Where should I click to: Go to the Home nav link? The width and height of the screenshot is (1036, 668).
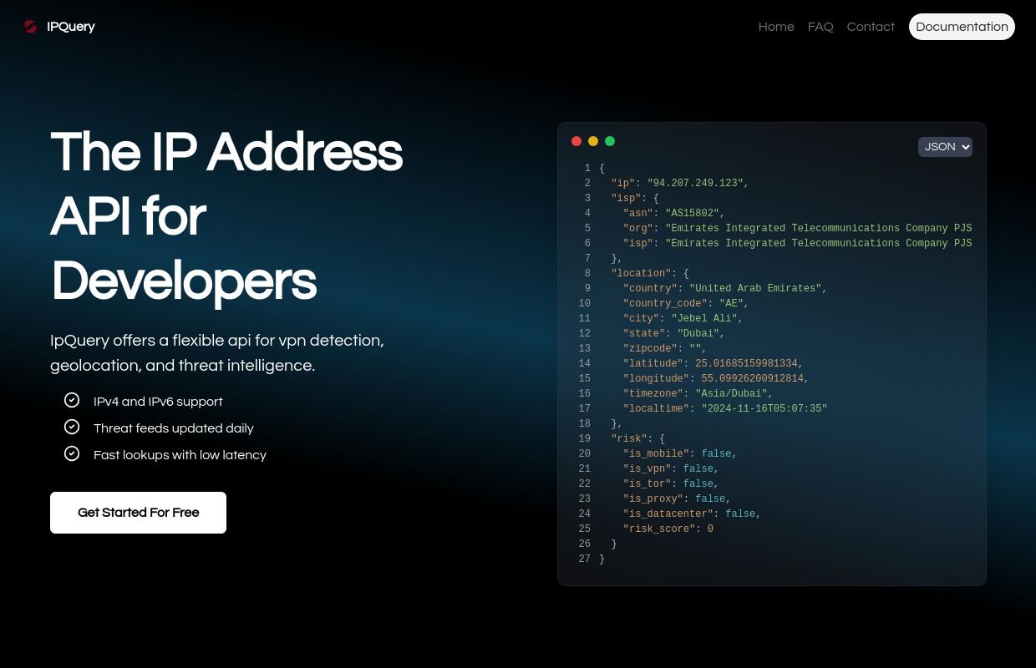pos(776,27)
